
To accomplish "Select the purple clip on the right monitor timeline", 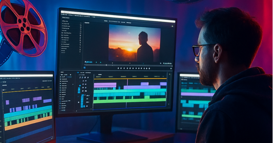I will tap(197, 94).
